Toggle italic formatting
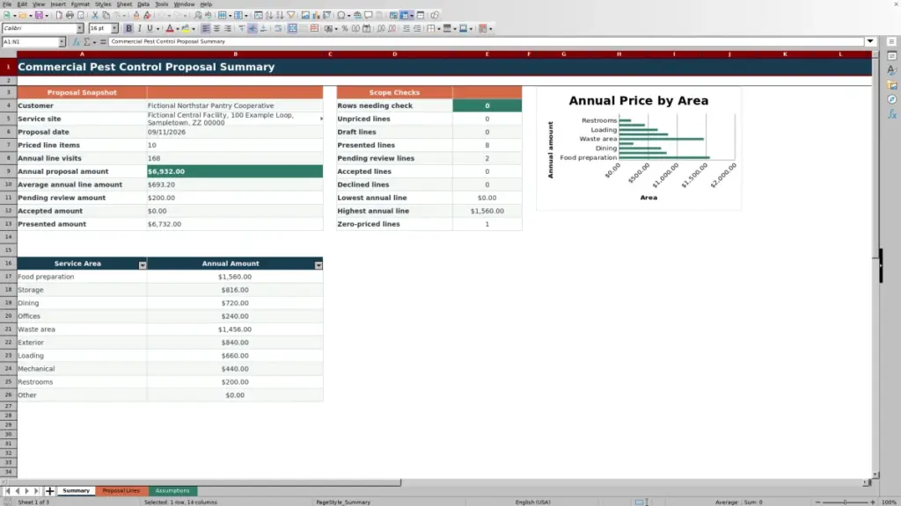Image resolution: width=901 pixels, height=506 pixels. click(139, 28)
